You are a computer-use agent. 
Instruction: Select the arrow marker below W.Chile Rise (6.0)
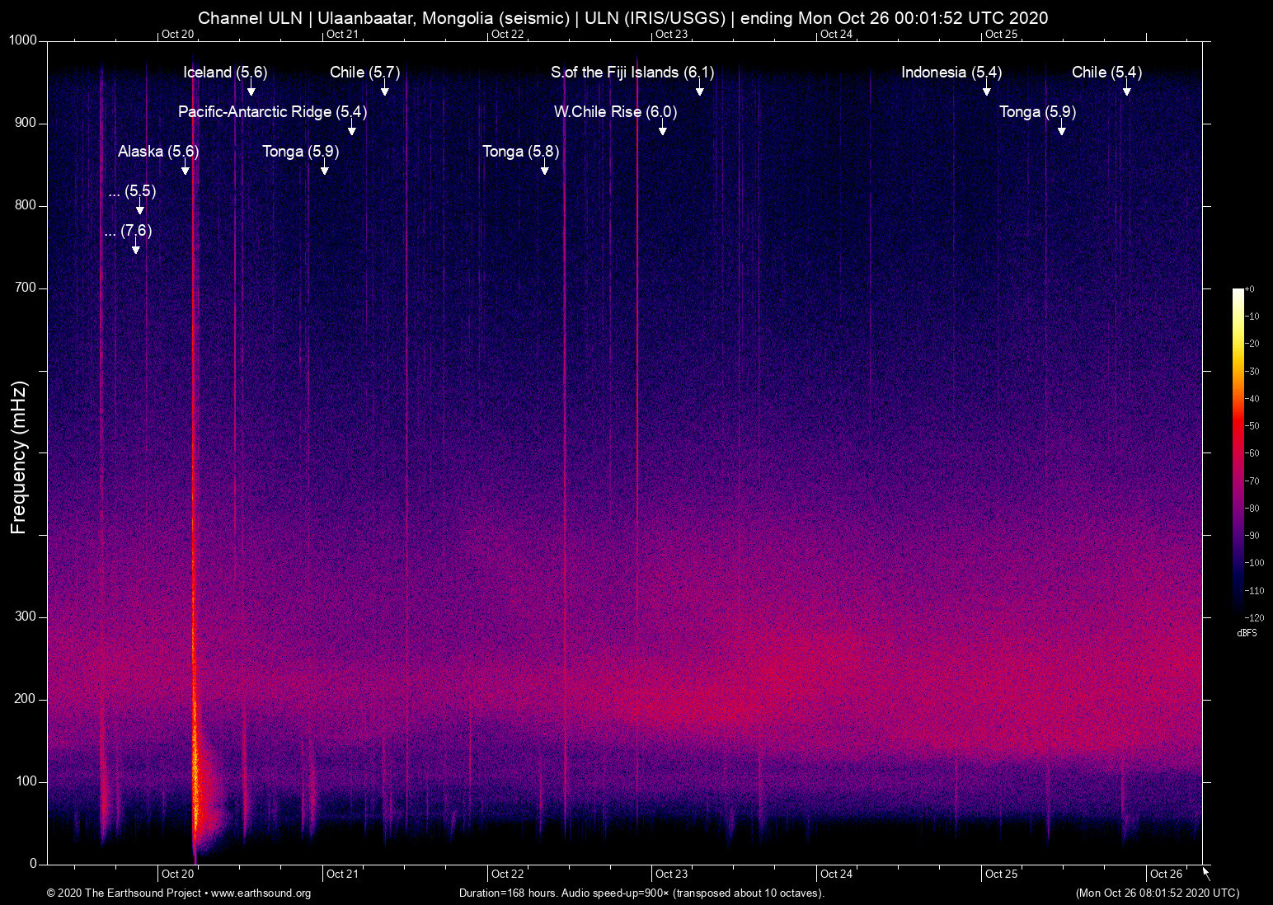663,129
